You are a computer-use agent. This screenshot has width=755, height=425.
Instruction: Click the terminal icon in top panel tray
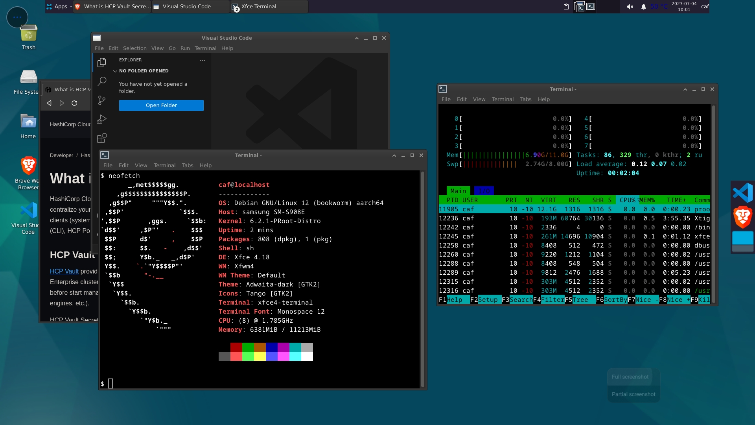click(x=591, y=7)
